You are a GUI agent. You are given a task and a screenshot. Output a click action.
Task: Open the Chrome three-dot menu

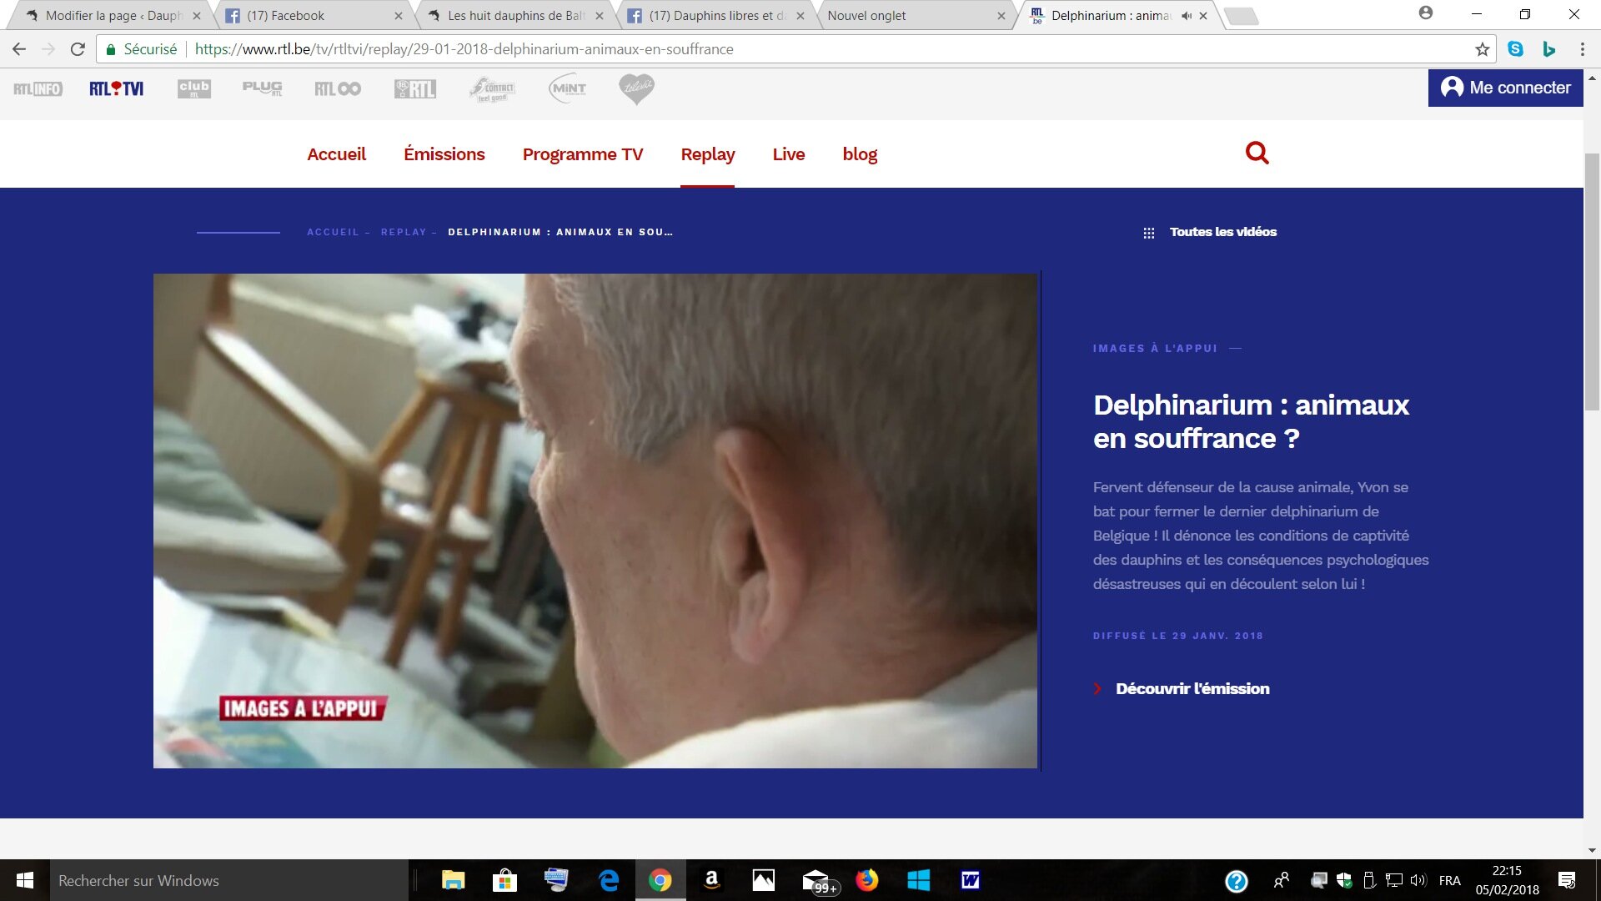click(1582, 49)
